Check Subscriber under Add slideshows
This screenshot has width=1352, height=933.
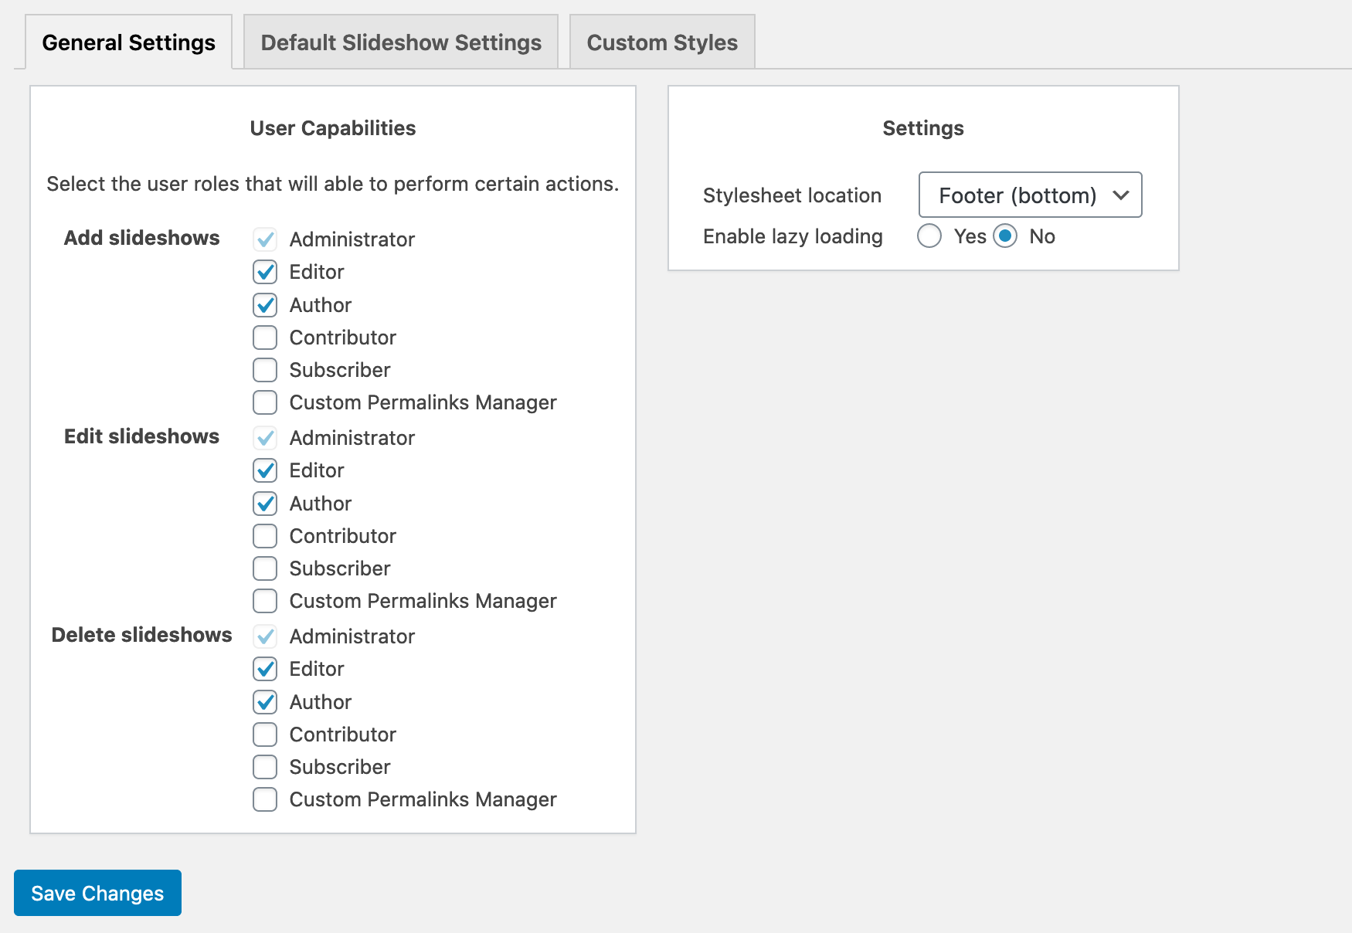265,370
